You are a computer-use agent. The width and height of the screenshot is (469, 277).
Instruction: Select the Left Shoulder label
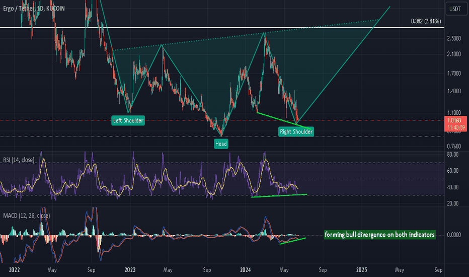pyautogui.click(x=128, y=120)
